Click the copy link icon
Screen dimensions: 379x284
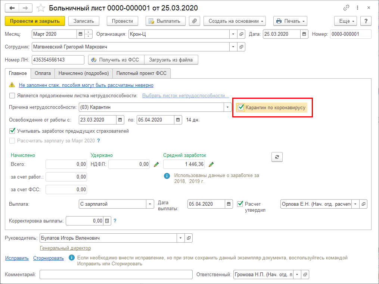347,8
